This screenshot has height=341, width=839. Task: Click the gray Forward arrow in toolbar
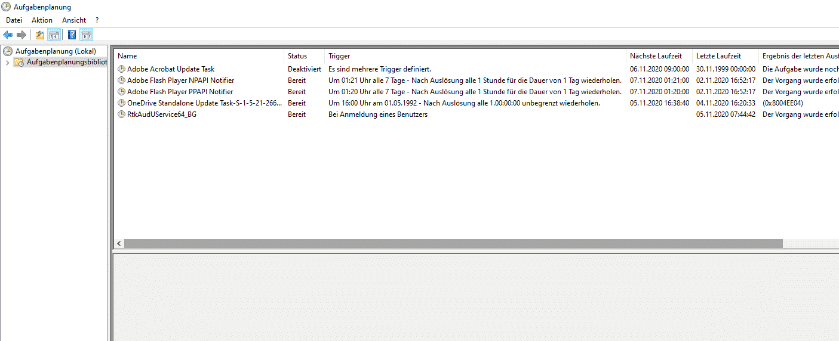[x=21, y=35]
